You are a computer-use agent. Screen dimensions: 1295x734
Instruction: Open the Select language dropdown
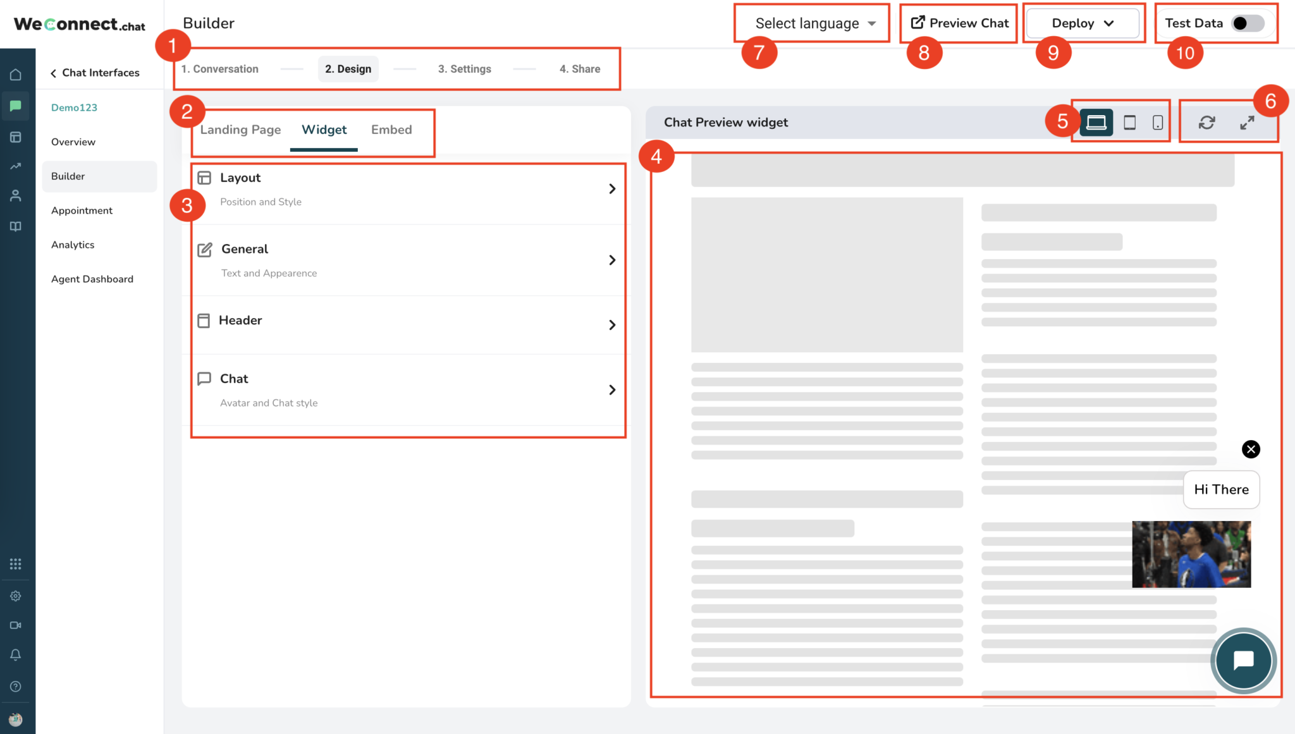click(x=814, y=23)
